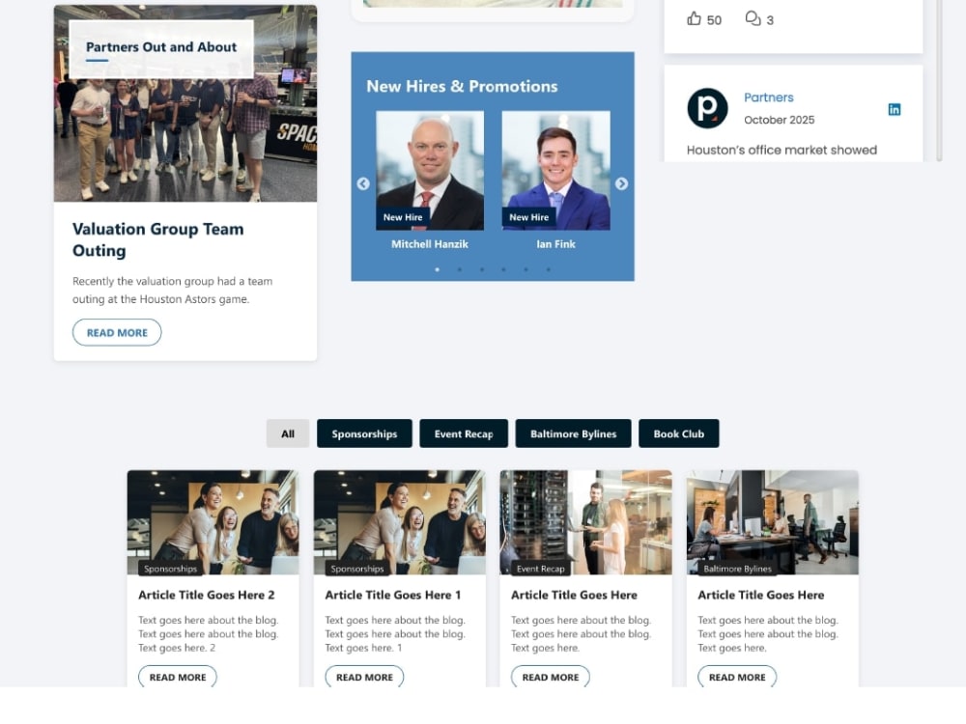The image size is (966, 724).
Task: Click the Article Title Goes Here 1 title
Action: click(393, 595)
